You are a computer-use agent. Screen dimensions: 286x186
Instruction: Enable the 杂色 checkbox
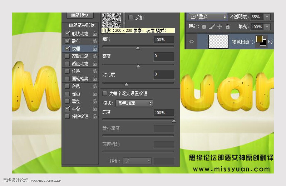click(67, 86)
